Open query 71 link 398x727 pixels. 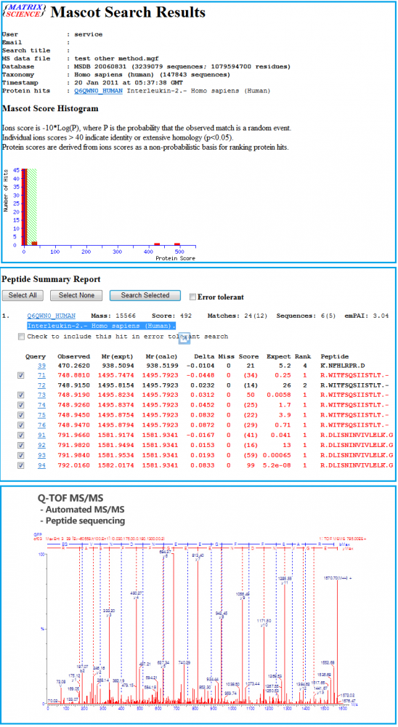[41, 375]
